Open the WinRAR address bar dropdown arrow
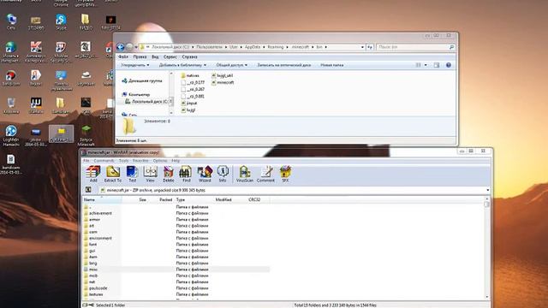This screenshot has width=548, height=308. coord(487,190)
